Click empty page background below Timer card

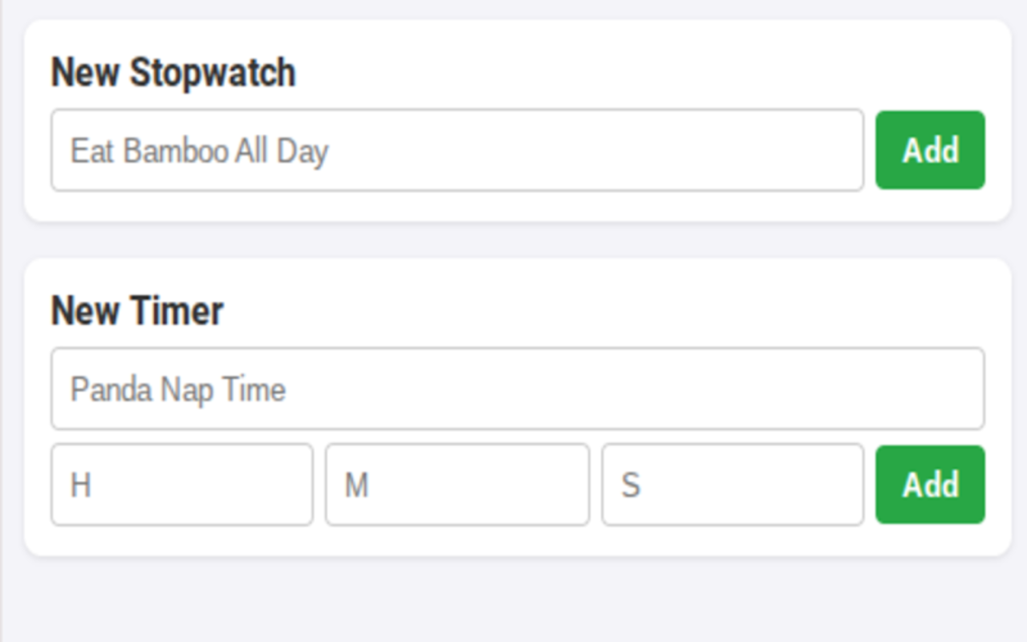513,602
